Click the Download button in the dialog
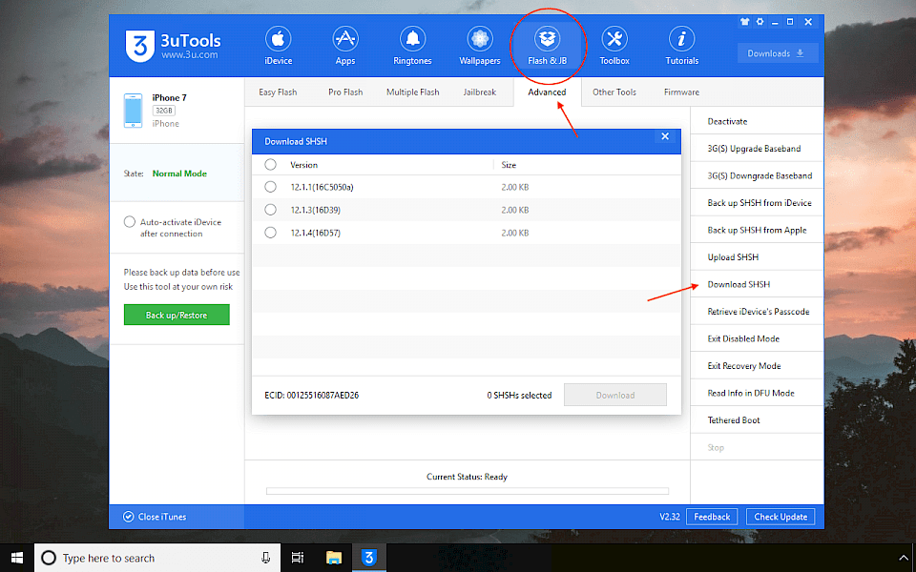 point(615,395)
